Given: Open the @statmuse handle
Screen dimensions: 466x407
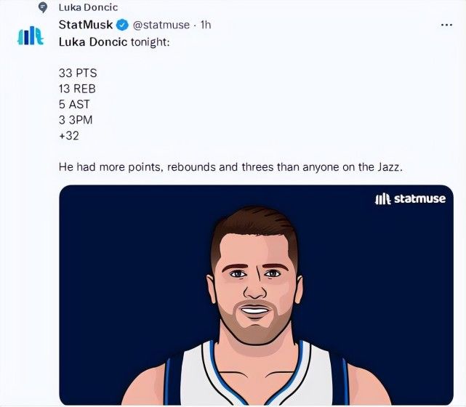Looking at the screenshot, I should (161, 25).
